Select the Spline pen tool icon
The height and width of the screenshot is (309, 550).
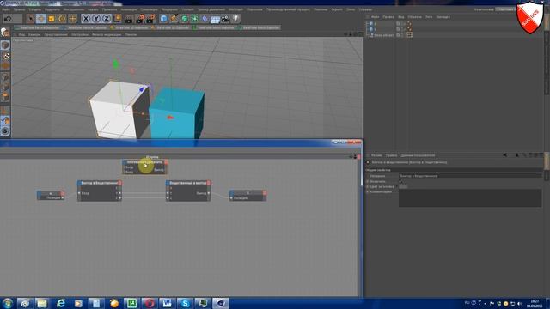point(174,19)
